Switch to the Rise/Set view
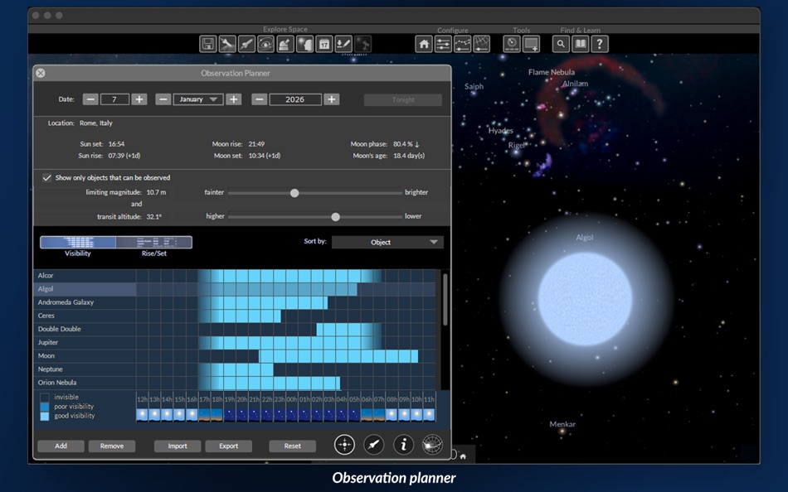The height and width of the screenshot is (492, 788). 153,243
